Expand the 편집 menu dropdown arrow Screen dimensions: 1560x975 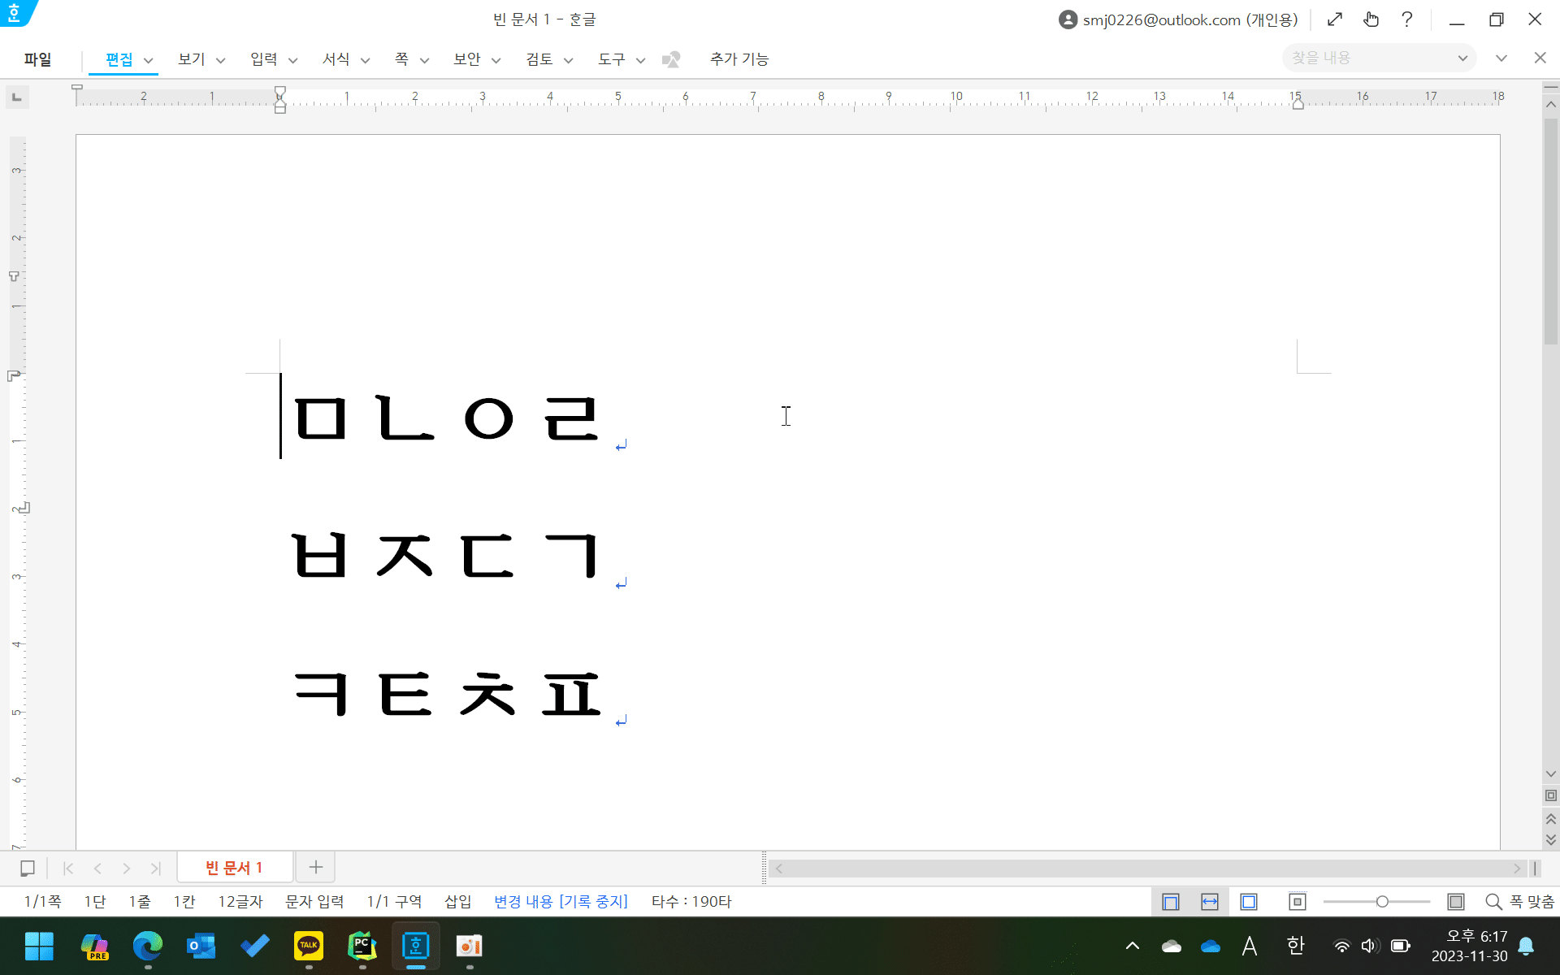click(x=149, y=60)
